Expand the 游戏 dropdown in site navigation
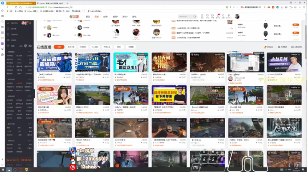 tap(125, 16)
